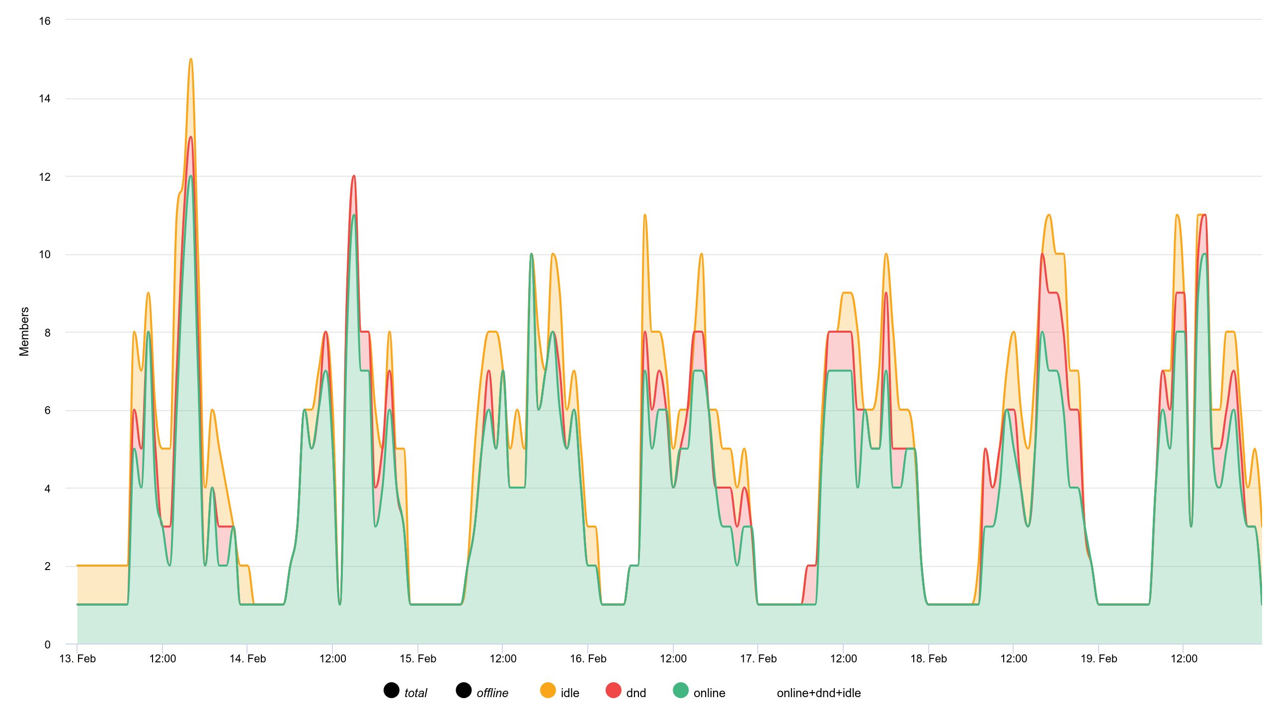Hide the 'online' series legend label
1272x715 pixels.
709,693
